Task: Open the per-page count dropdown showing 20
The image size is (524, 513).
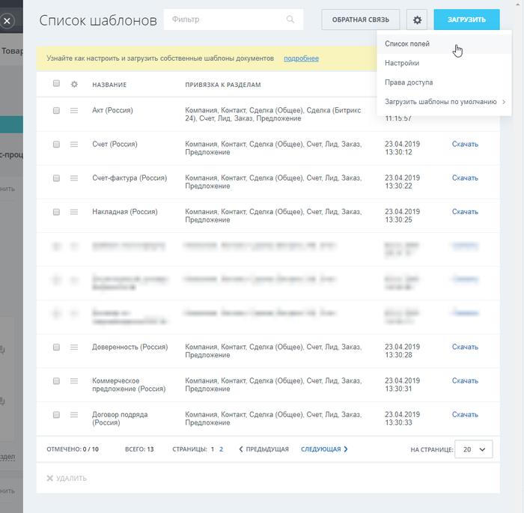Action: pos(473,449)
